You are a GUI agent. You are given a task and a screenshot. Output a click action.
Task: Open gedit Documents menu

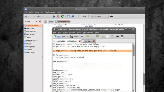tap(88, 32)
